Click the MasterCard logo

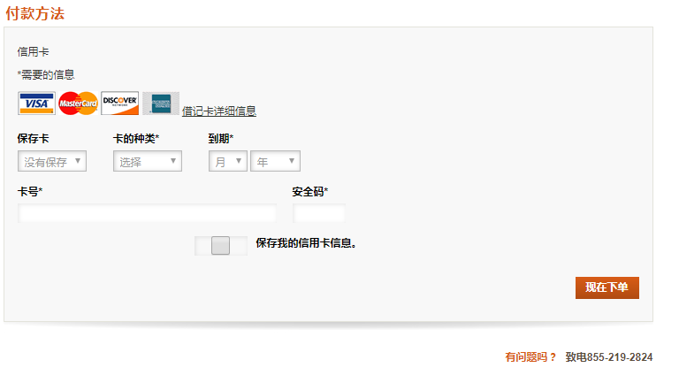tap(78, 103)
